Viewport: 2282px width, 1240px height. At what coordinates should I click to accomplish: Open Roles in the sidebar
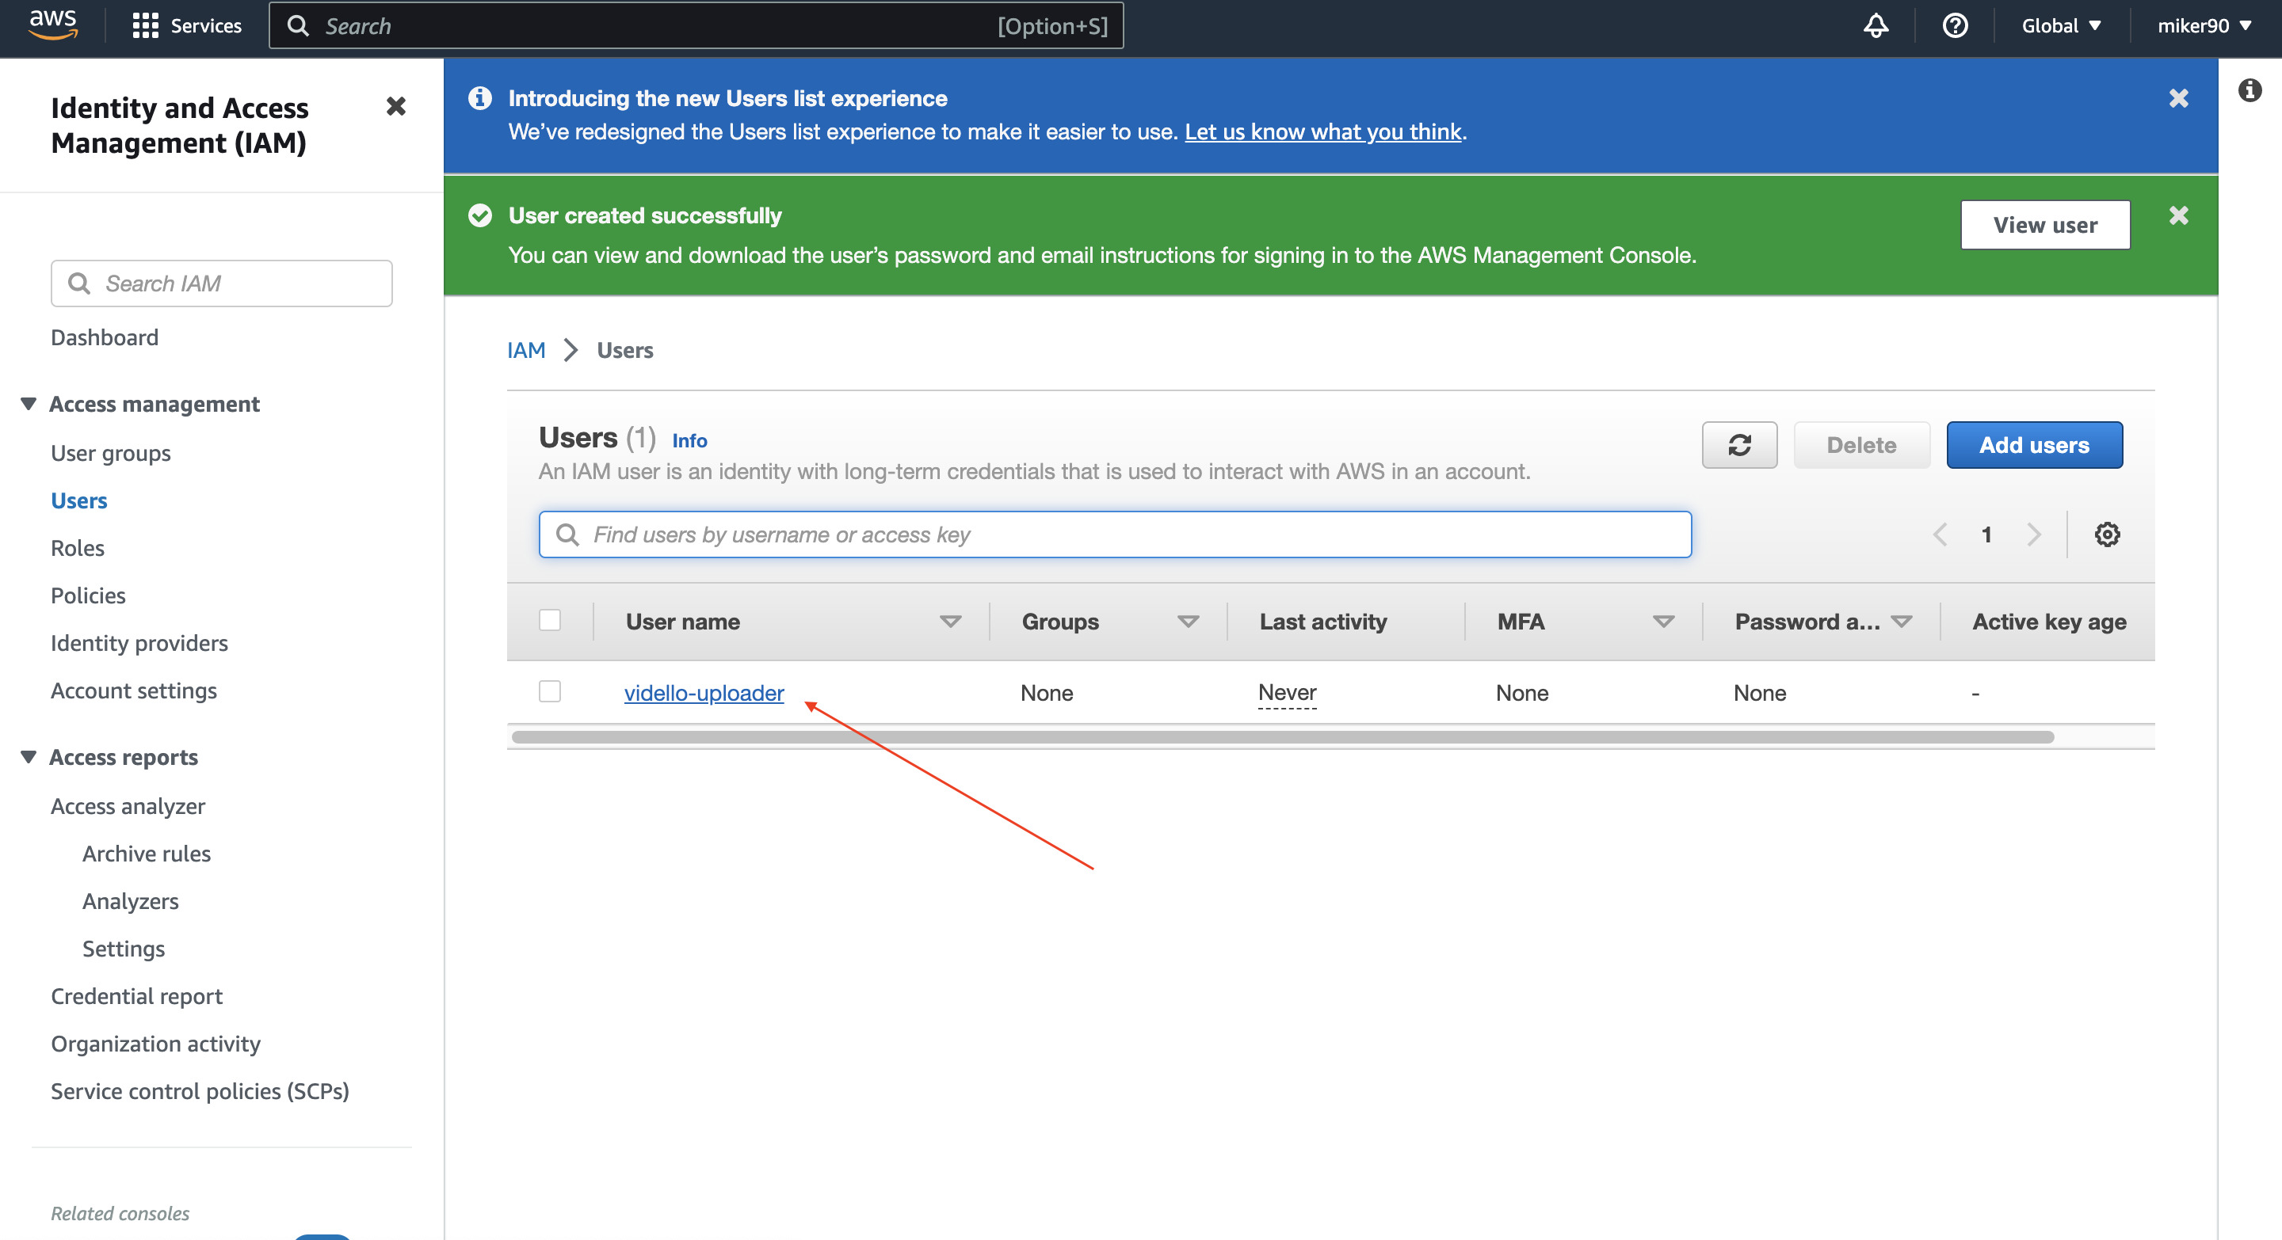click(77, 548)
